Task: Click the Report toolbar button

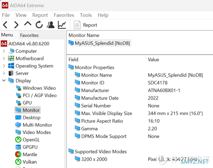Action: click(x=86, y=25)
